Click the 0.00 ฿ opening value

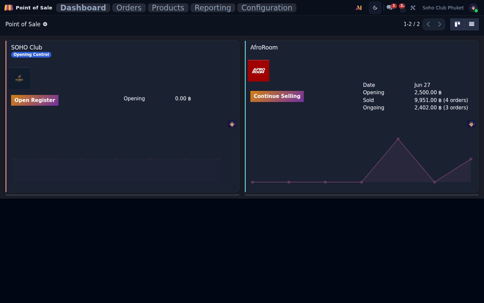pos(183,99)
